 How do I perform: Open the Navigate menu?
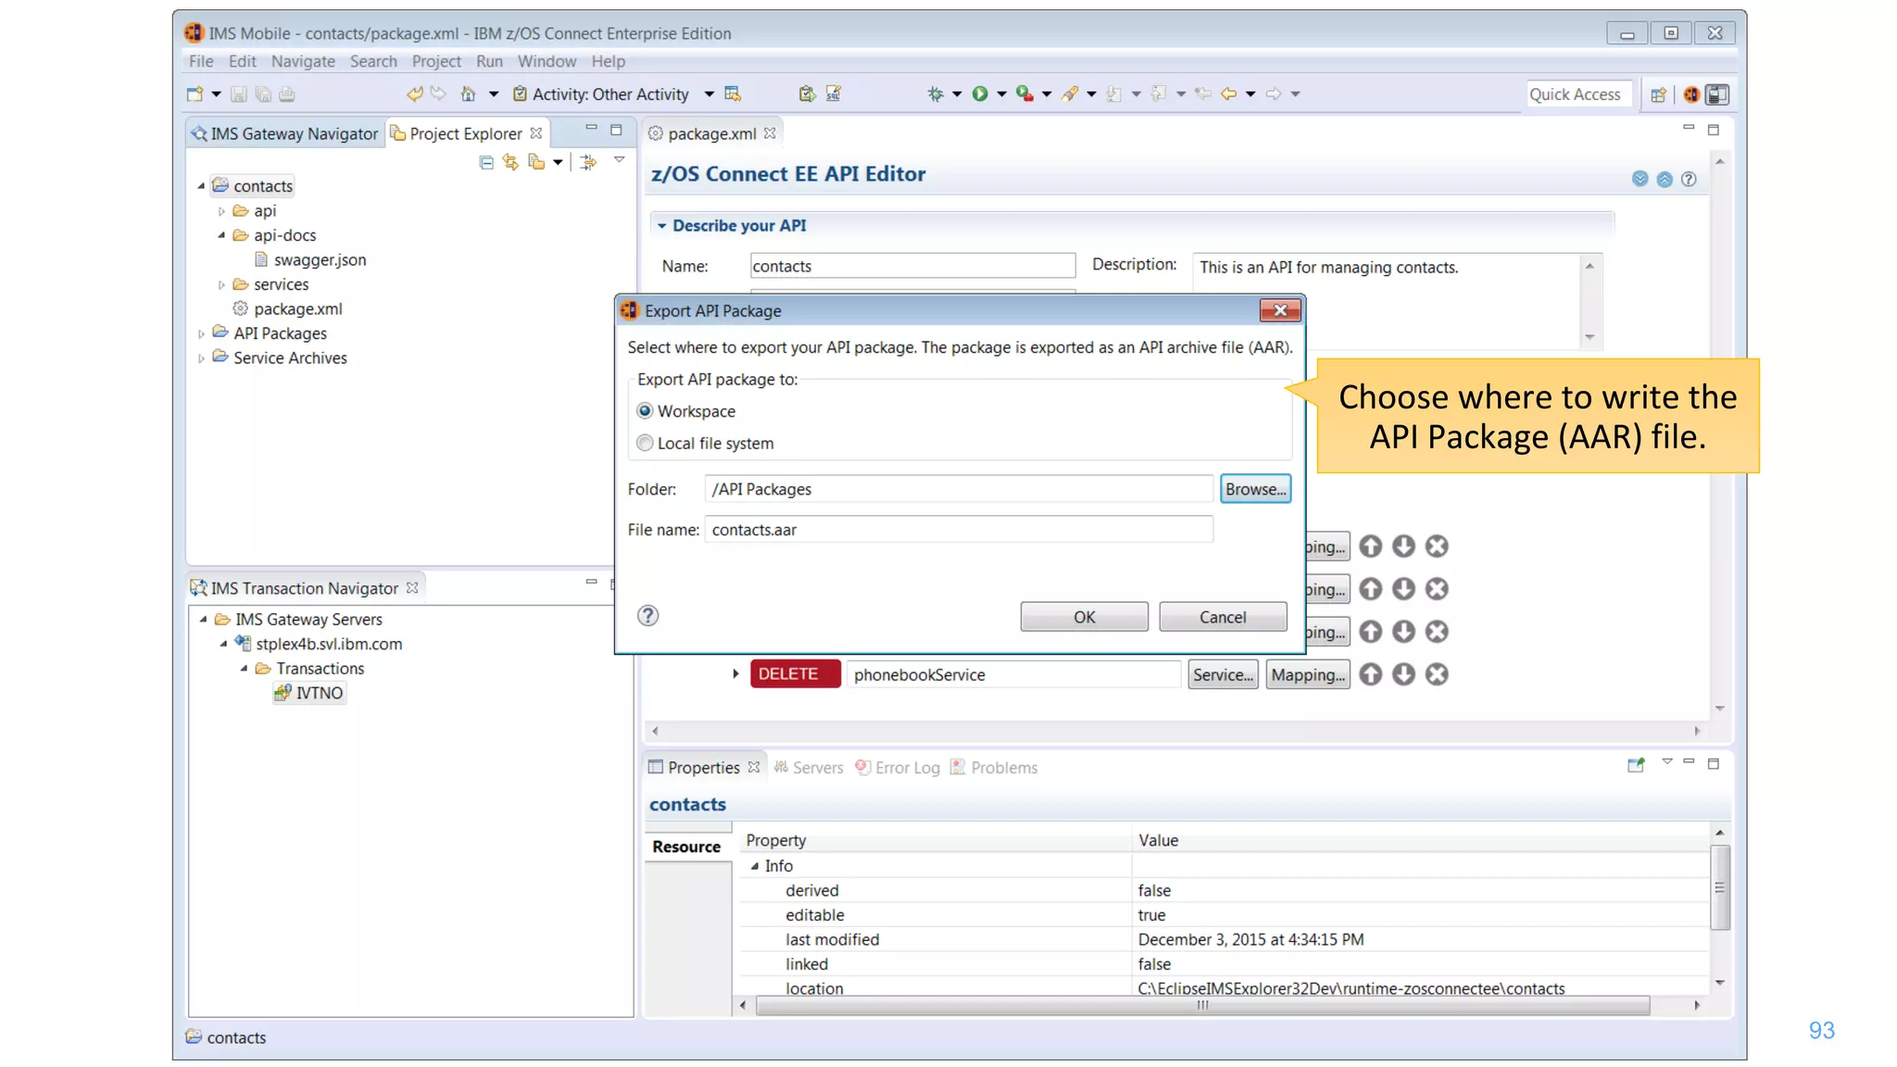click(x=303, y=61)
